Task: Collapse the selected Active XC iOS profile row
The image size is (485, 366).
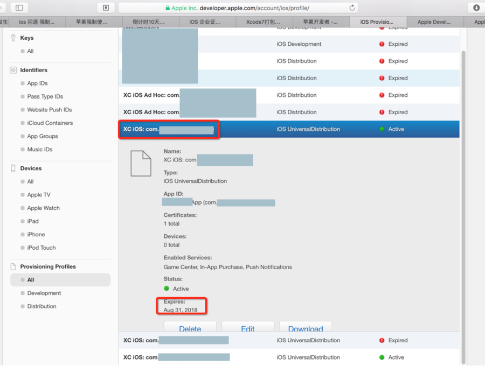Action: pos(289,129)
